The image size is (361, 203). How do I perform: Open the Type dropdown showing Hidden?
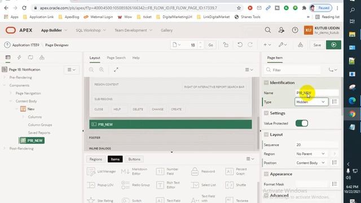pos(311,101)
